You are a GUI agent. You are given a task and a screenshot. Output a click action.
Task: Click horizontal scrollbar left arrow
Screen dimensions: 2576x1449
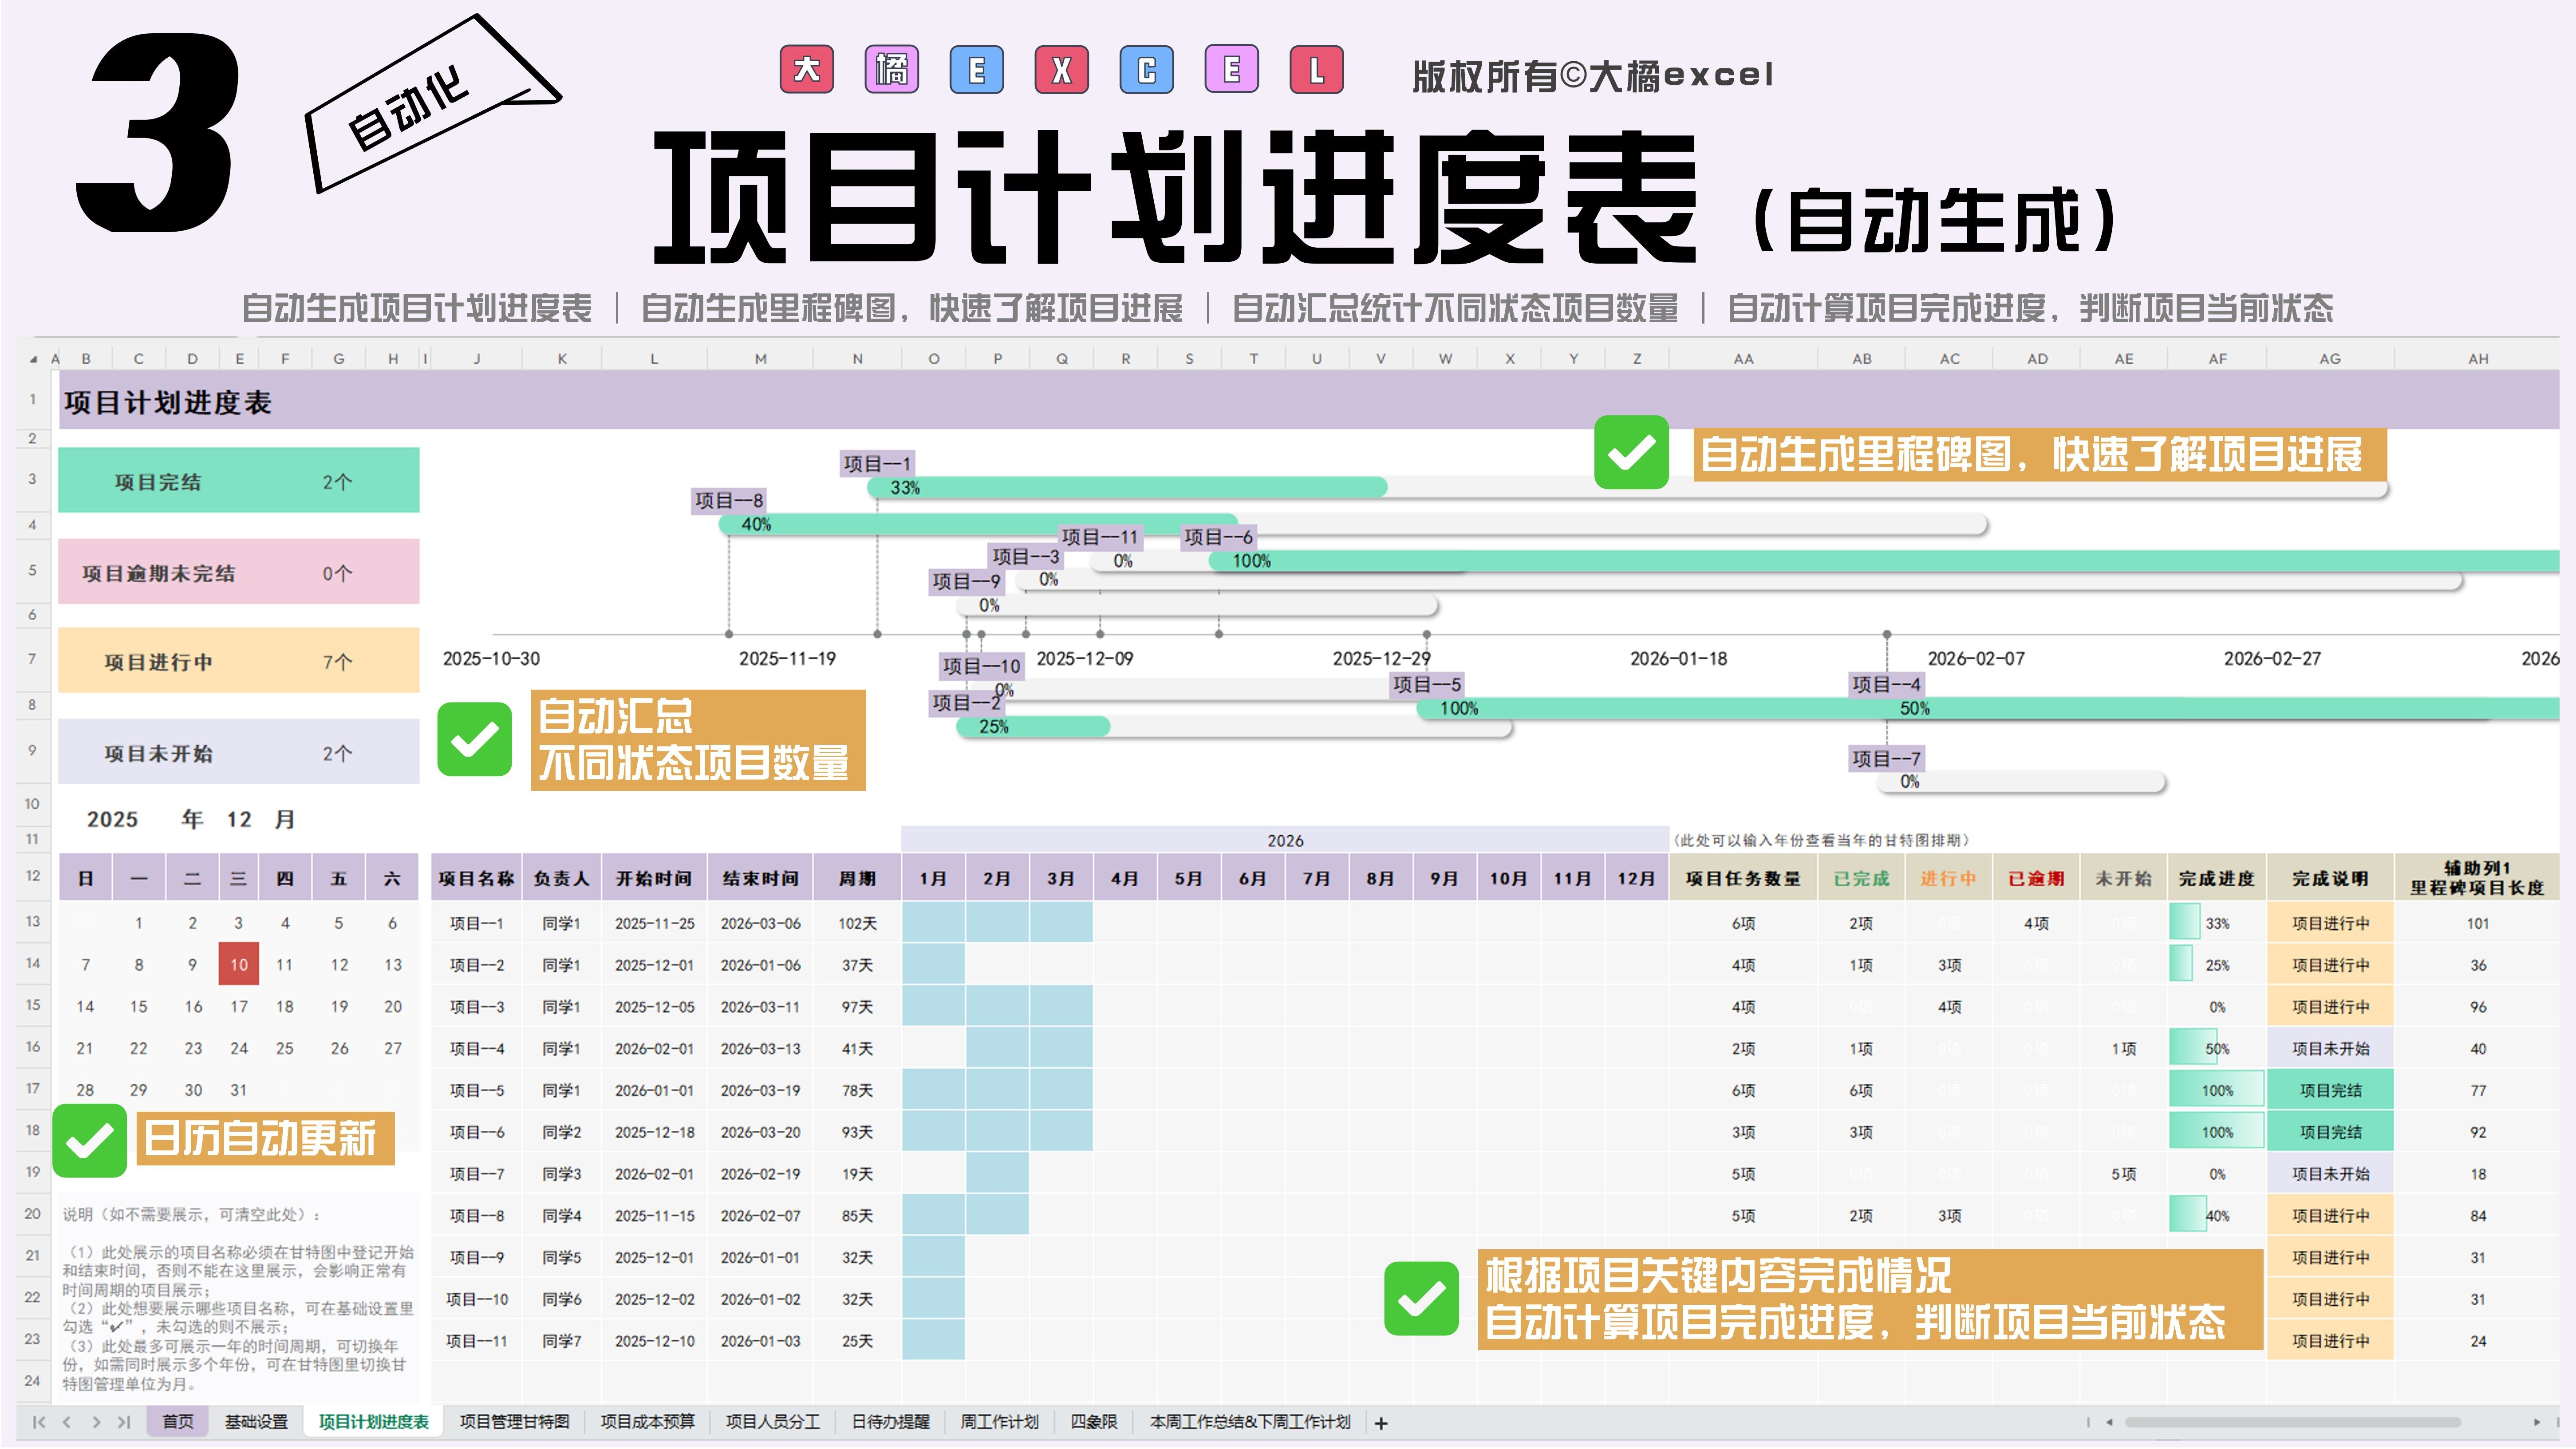[x=2109, y=1422]
